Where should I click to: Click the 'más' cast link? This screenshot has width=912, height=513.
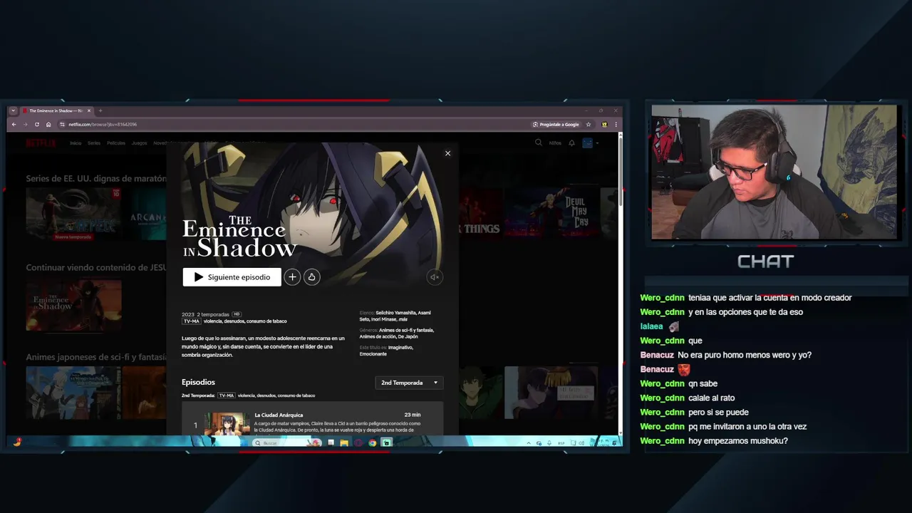pos(403,319)
